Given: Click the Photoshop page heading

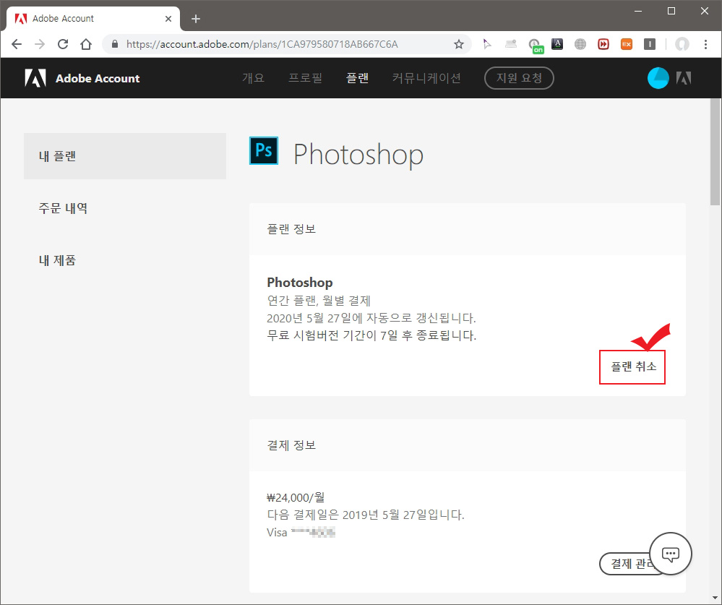Looking at the screenshot, I should (358, 154).
